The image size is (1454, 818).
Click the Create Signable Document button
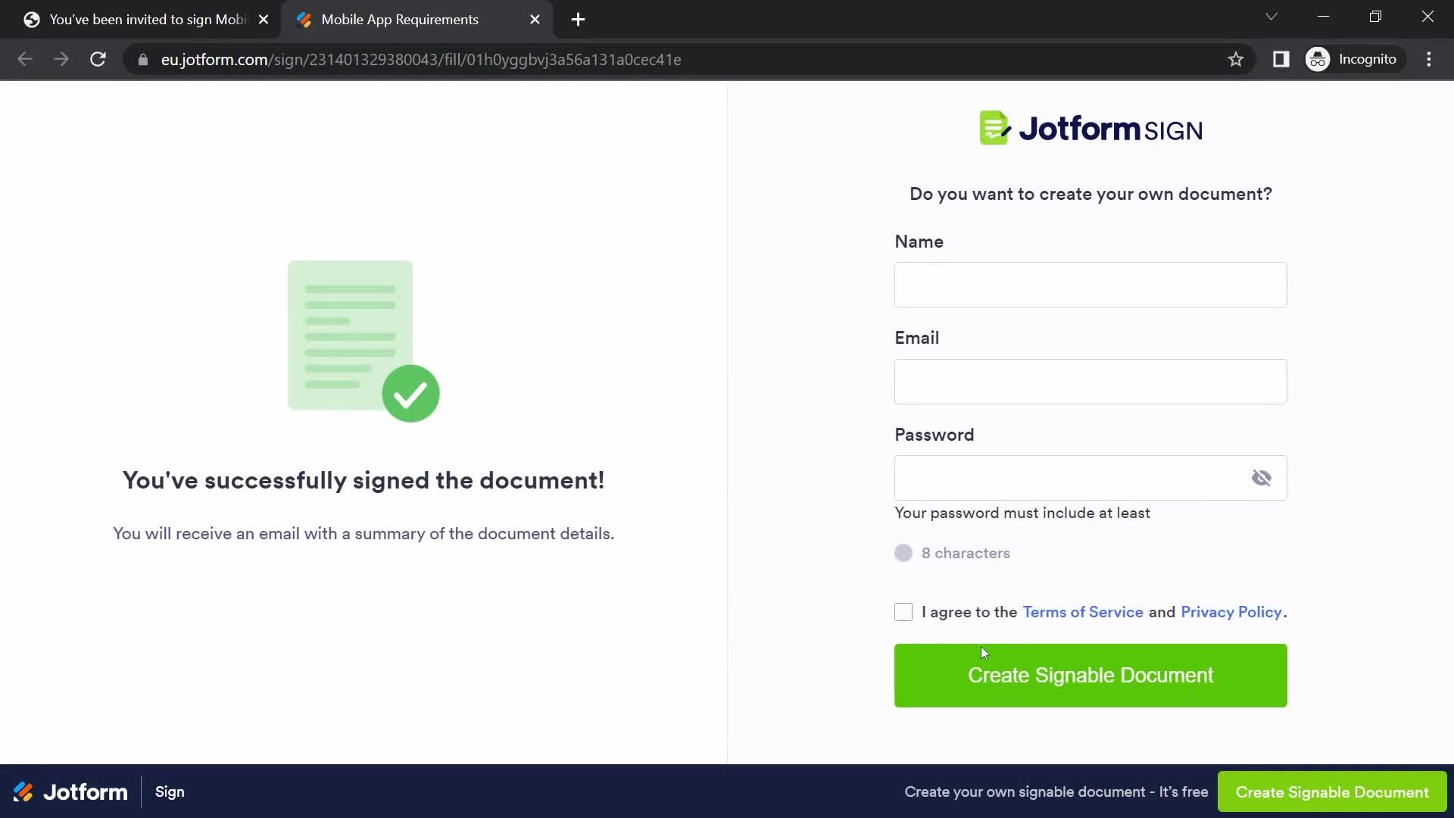[x=1090, y=675]
